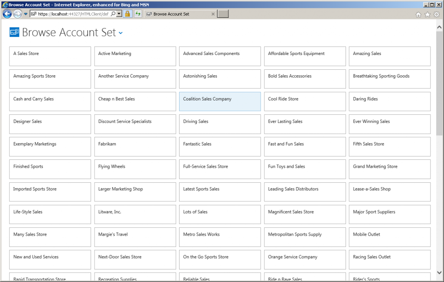Screen dimensions: 444x282
Task: Click the page icon at address bar start
Action: (x=33, y=13)
